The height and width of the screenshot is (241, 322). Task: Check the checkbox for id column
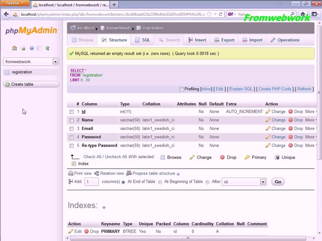click(x=71, y=112)
